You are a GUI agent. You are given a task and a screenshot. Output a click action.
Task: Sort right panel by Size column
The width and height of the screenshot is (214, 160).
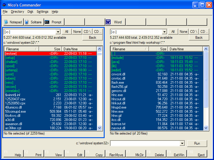coord(158,49)
